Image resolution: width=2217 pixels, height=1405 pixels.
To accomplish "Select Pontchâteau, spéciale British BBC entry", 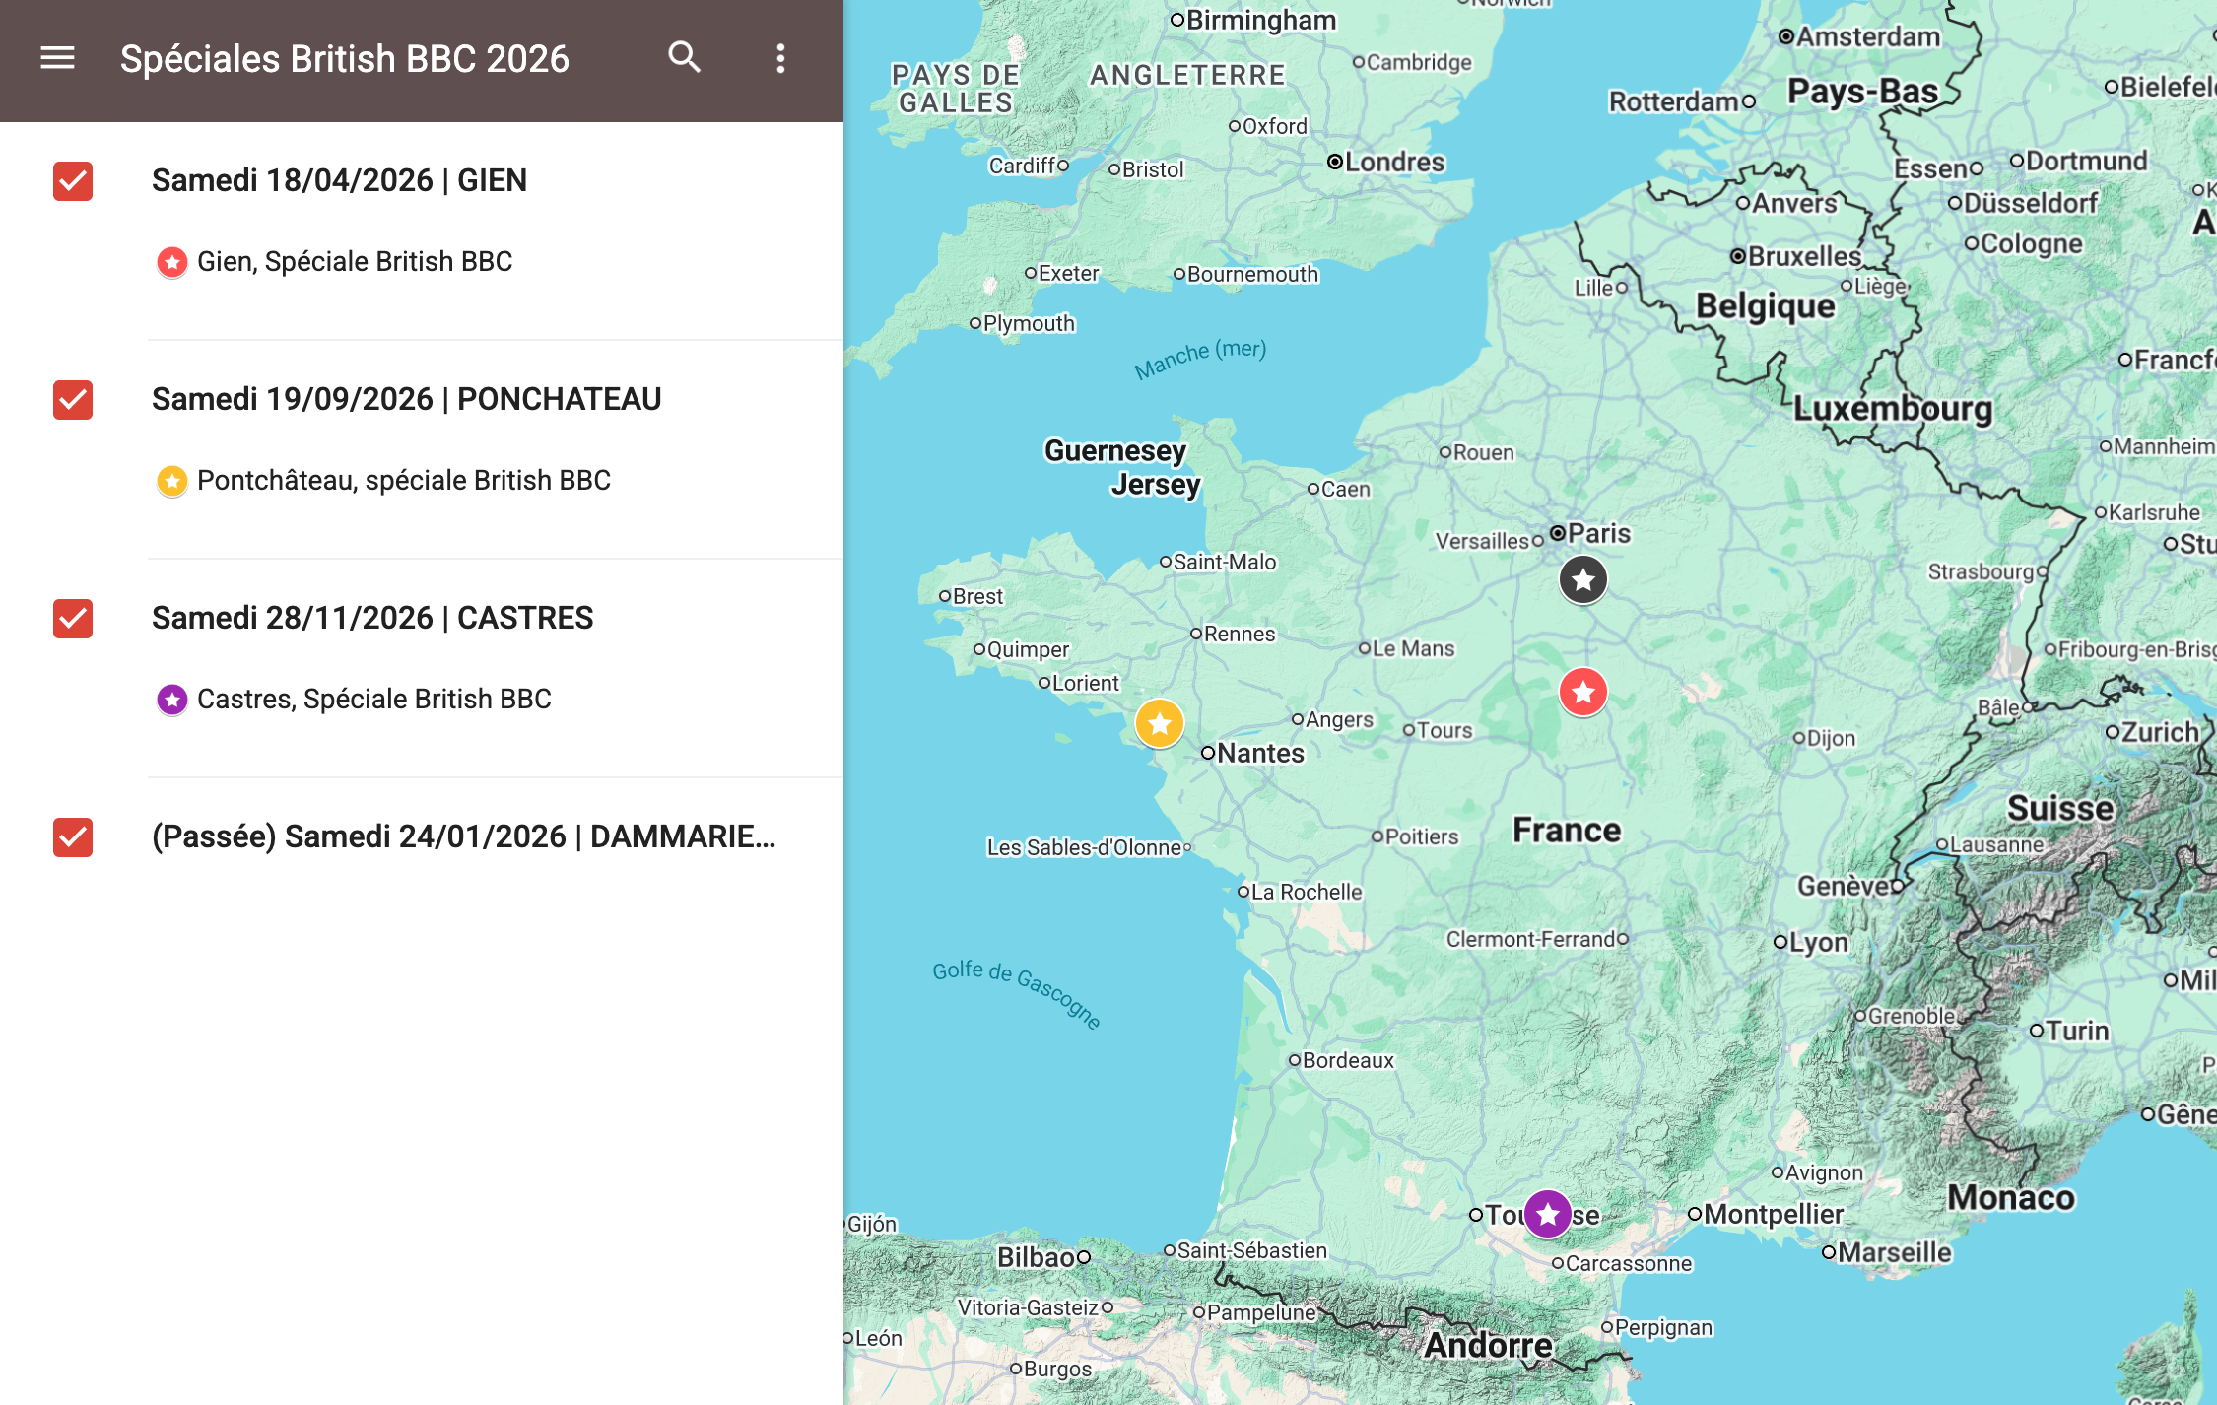I will click(x=404, y=481).
